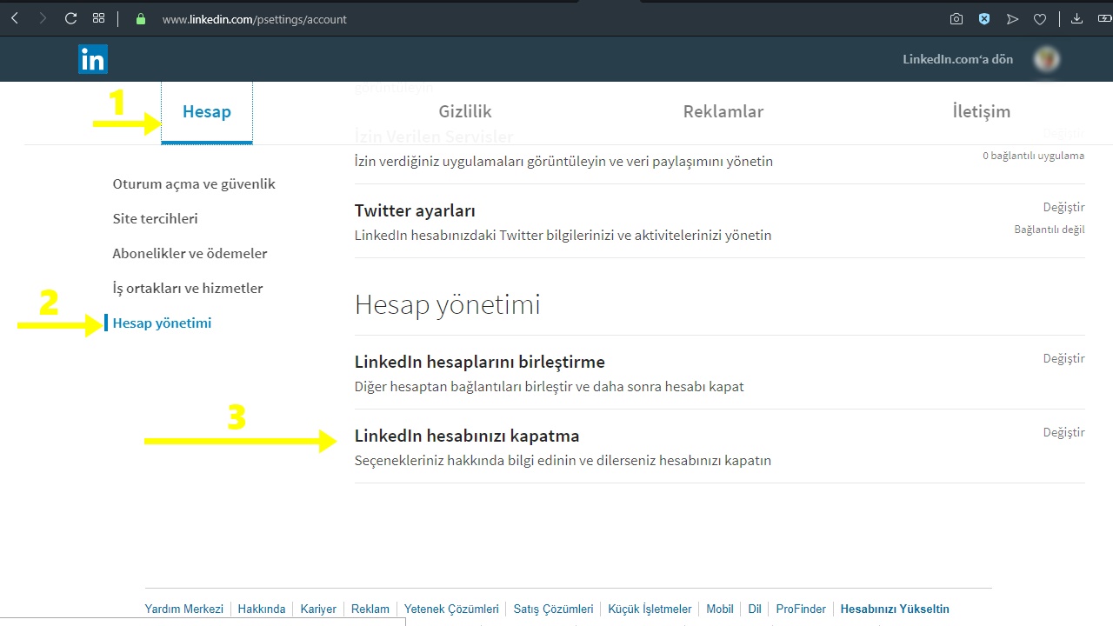
Task: Expand LinkedIn hesabınızı kapatma row
Action: (x=720, y=446)
